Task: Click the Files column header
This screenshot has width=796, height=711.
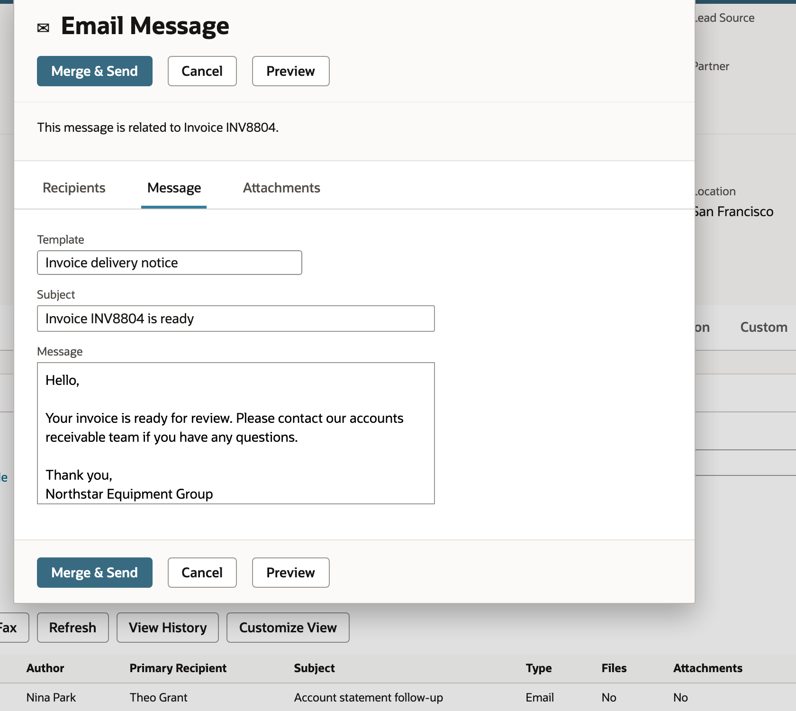Action: [614, 668]
